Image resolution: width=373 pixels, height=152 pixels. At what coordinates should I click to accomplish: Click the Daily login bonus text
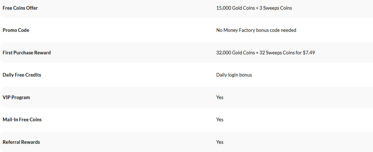(x=234, y=75)
